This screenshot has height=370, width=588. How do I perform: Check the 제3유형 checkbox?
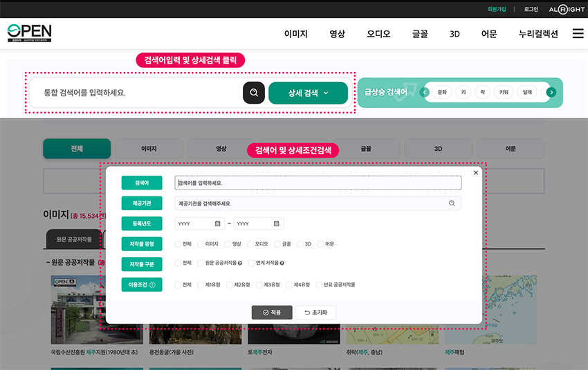point(259,285)
